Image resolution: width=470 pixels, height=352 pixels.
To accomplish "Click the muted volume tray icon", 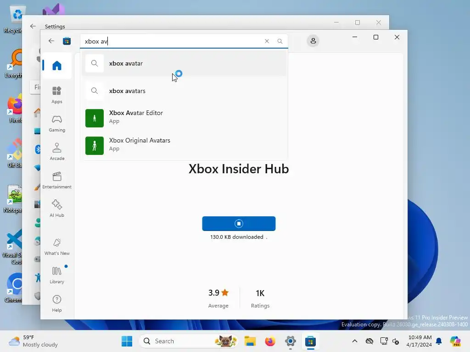I will 396,341.
